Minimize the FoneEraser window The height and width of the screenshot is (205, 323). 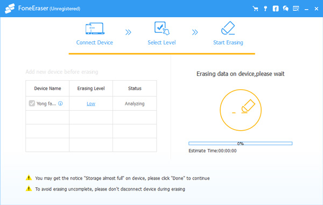point(306,9)
